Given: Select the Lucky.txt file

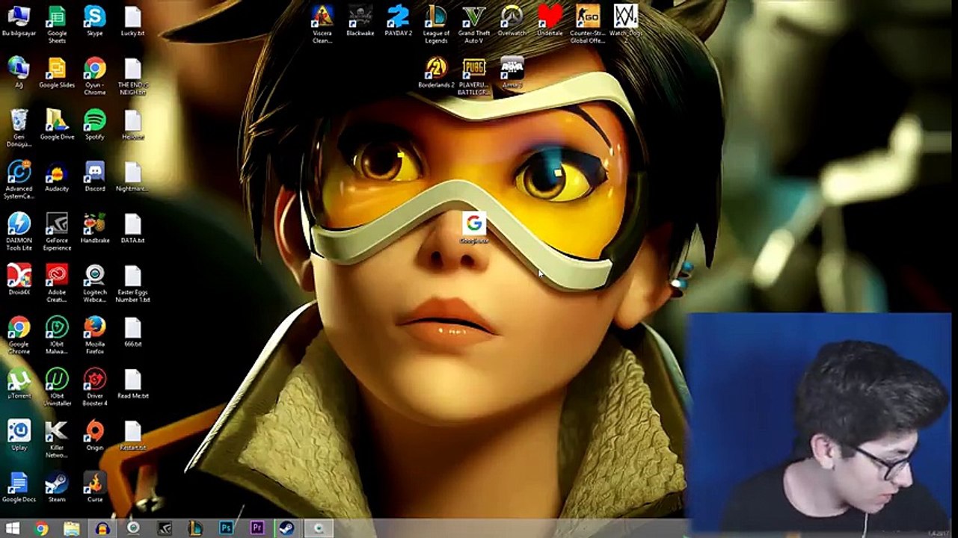Looking at the screenshot, I should (132, 22).
